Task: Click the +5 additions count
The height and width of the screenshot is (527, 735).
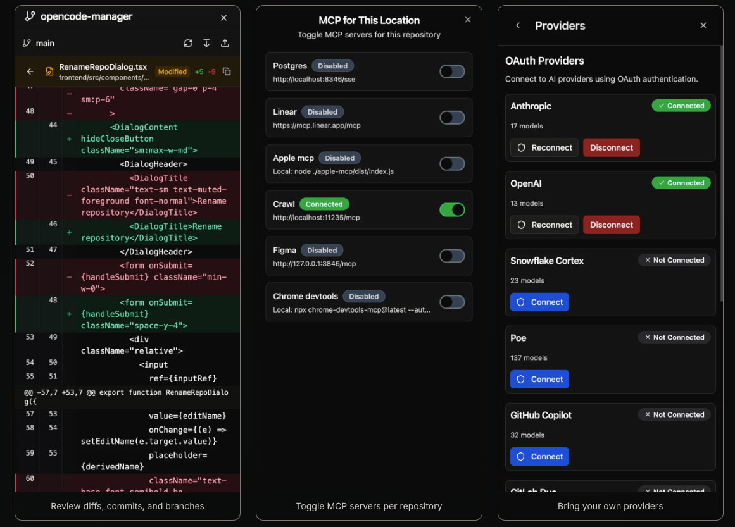Action: pos(199,71)
